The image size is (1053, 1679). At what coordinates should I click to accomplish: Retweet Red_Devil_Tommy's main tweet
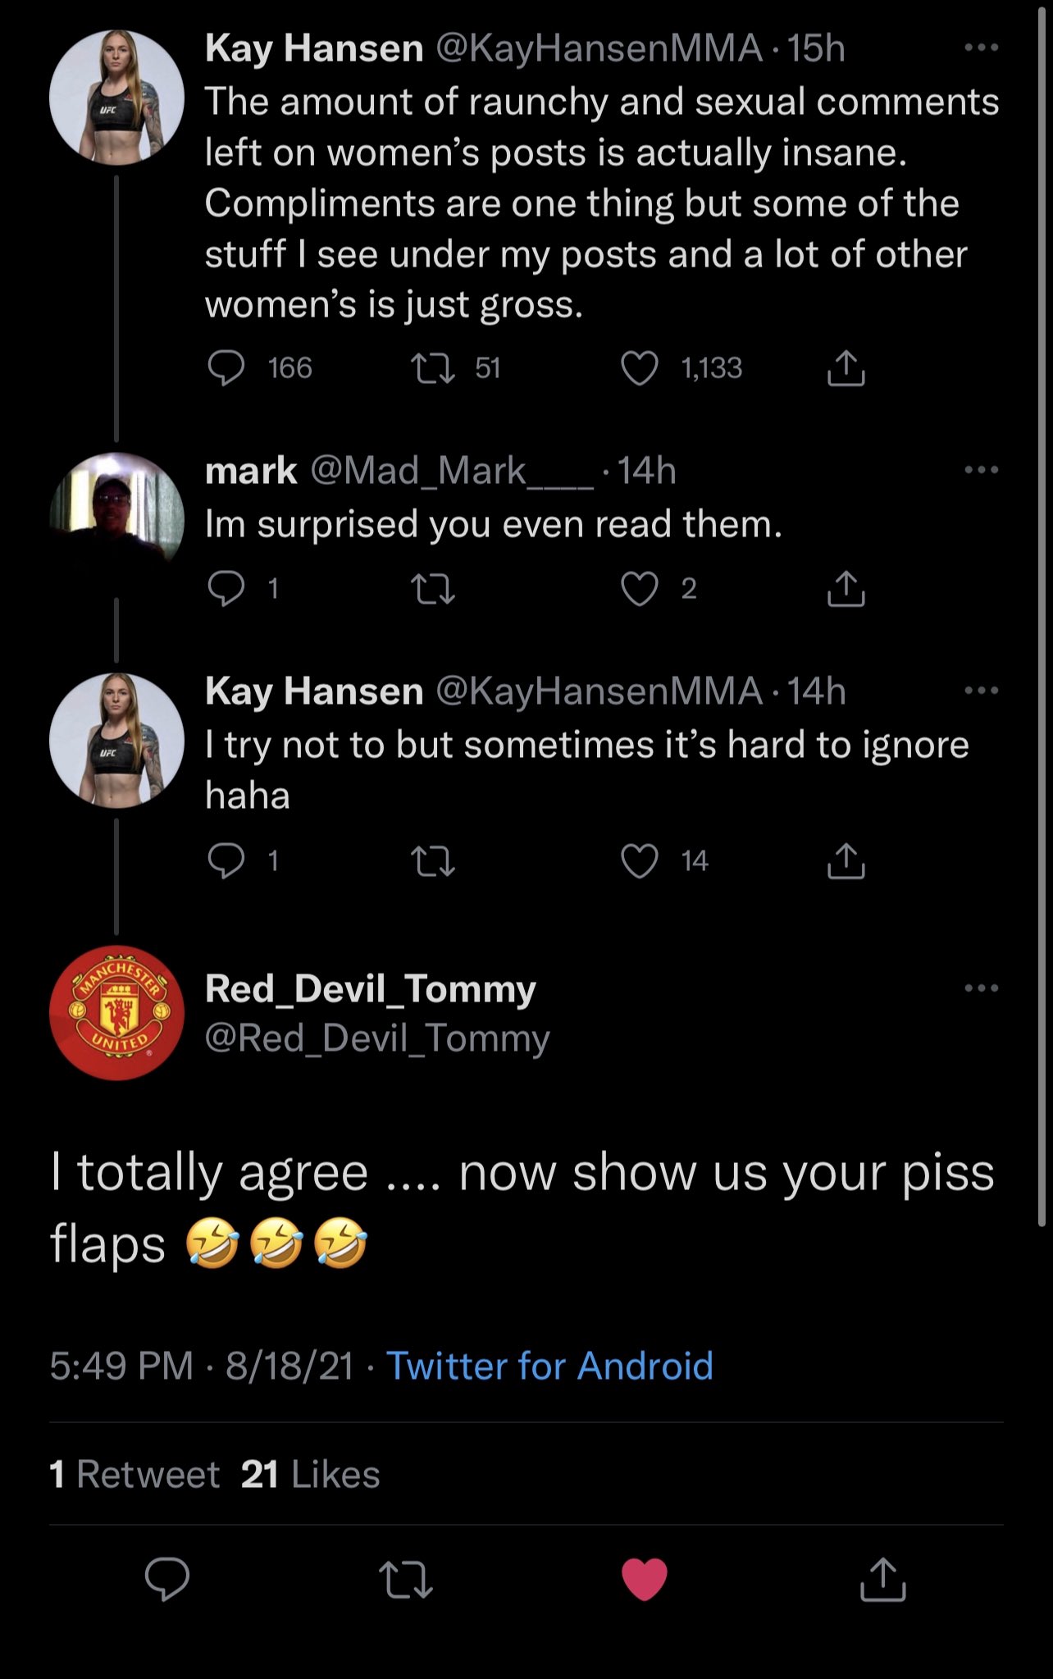click(x=406, y=1579)
